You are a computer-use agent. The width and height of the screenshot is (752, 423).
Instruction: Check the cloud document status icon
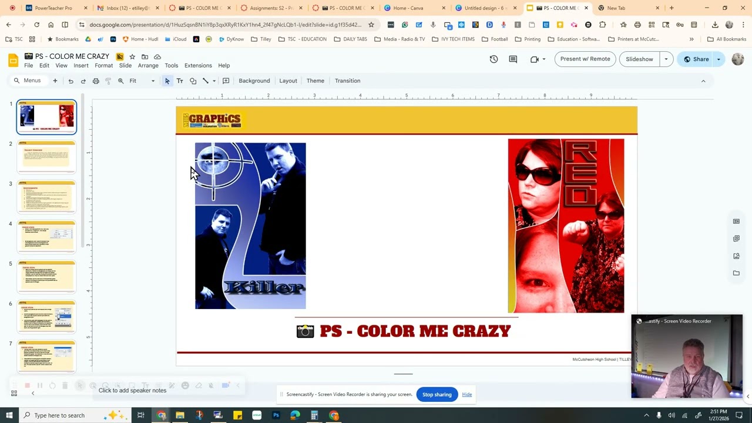[x=157, y=56]
